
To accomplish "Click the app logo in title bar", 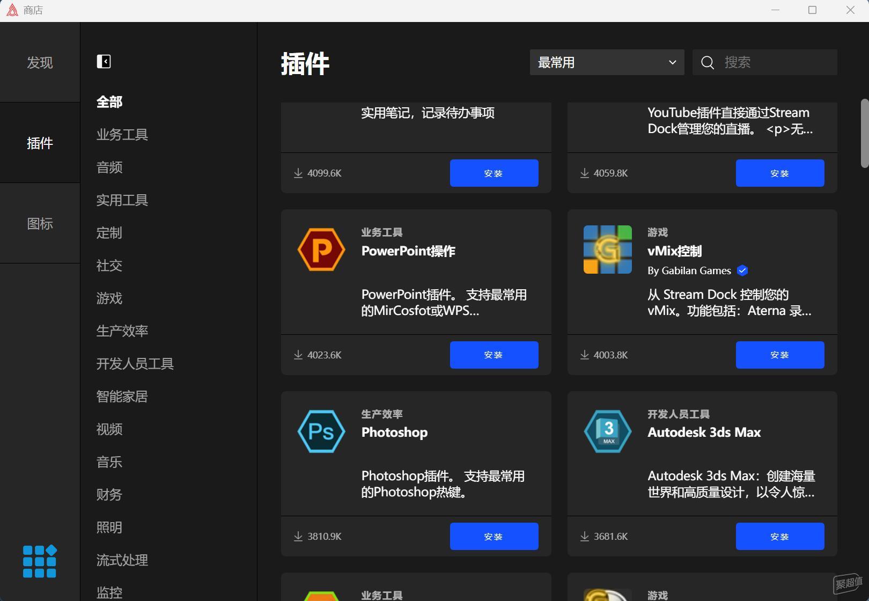I will pyautogui.click(x=12, y=10).
